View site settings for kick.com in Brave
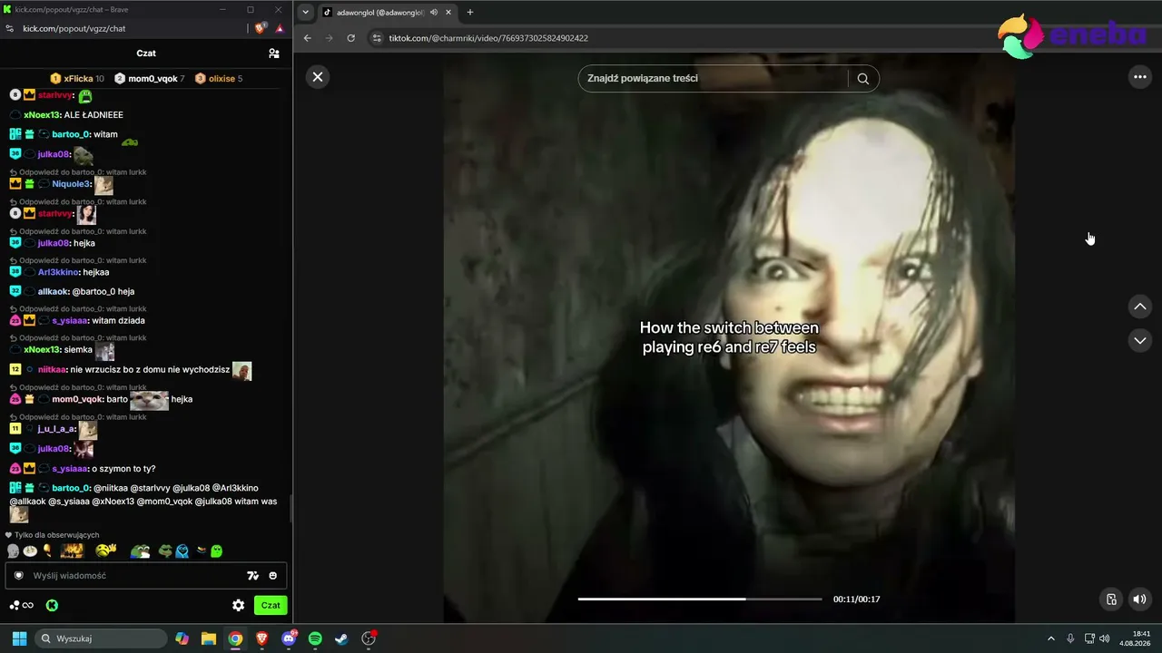 click(9, 28)
